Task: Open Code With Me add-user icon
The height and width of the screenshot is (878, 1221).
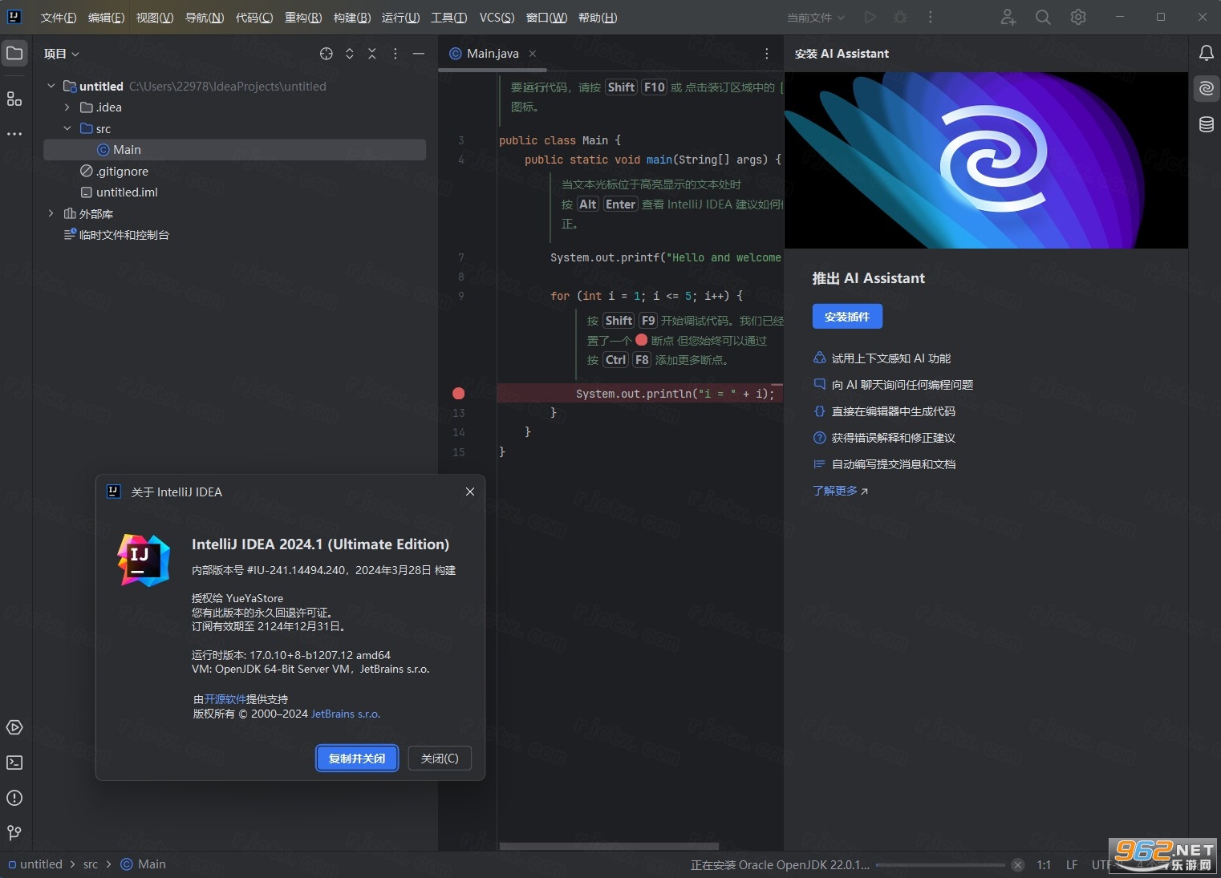Action: coord(1008,17)
